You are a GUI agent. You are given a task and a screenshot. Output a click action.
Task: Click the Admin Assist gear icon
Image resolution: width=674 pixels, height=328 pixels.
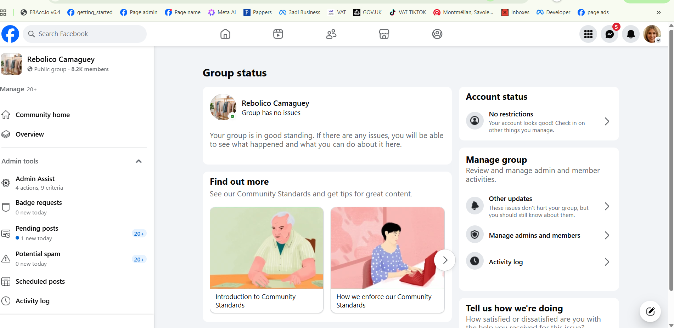[x=6, y=183]
